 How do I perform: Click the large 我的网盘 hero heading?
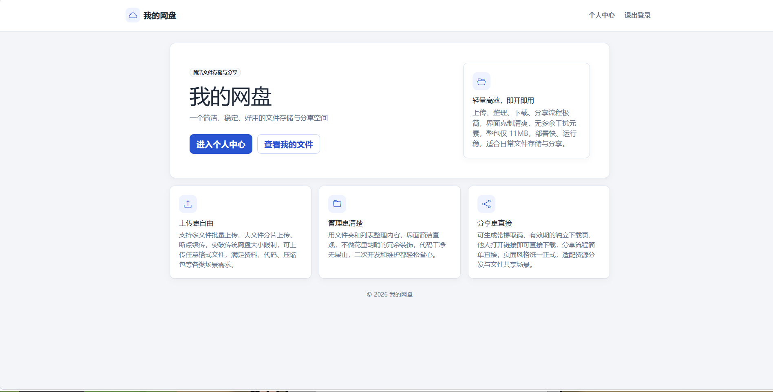coord(231,97)
